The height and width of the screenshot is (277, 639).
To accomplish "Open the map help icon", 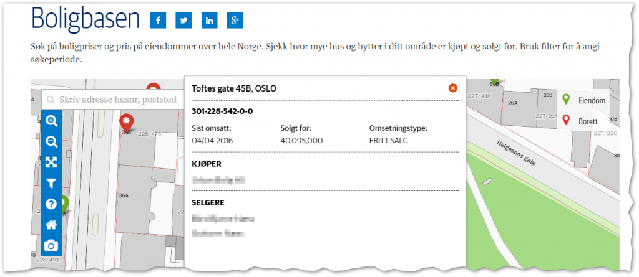I will tap(51, 204).
